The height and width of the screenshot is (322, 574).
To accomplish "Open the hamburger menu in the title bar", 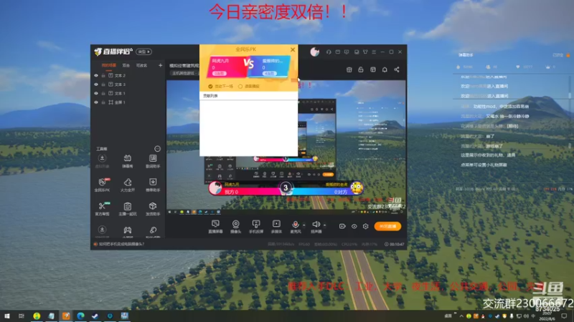I will click(x=374, y=52).
